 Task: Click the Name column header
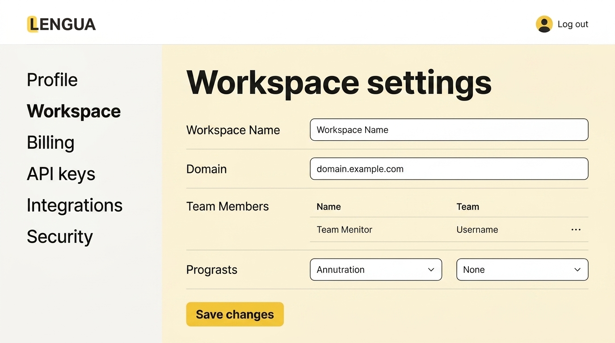(329, 207)
